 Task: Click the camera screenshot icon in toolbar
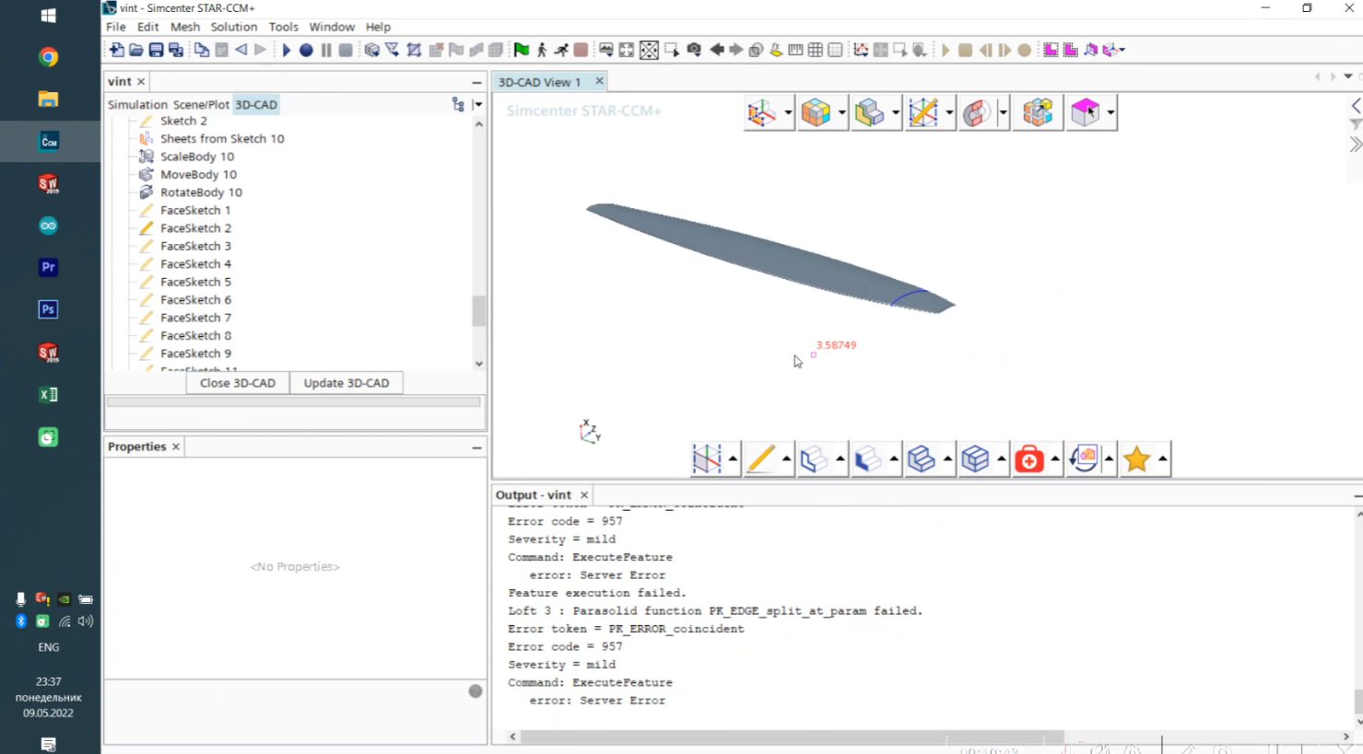click(x=694, y=50)
